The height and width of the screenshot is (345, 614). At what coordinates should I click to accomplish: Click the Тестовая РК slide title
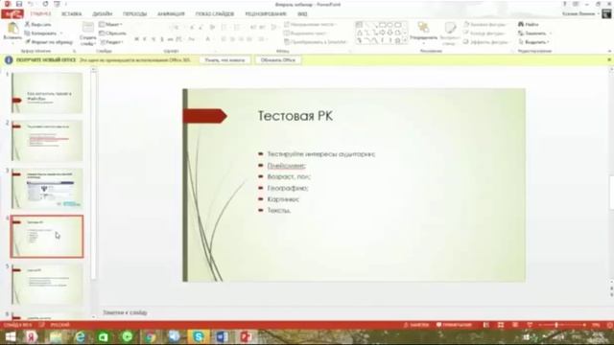(x=295, y=116)
